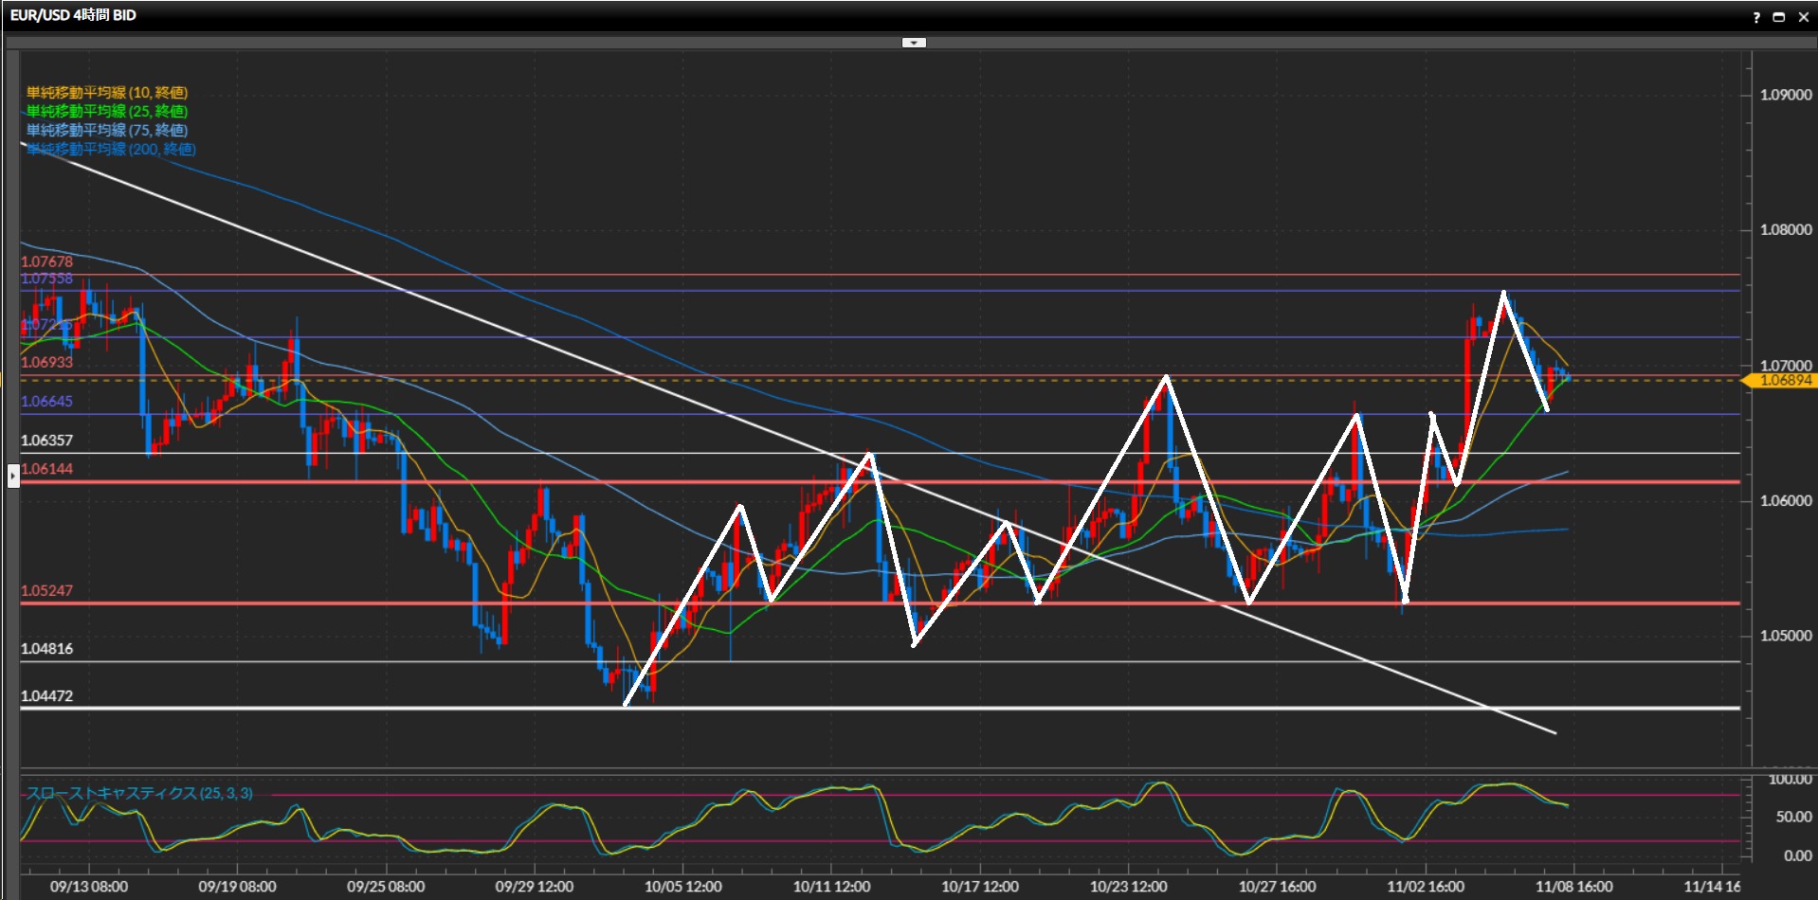Click the 単純移動平均線 (200, 終値) indicator label
This screenshot has width=1818, height=900.
111,150
